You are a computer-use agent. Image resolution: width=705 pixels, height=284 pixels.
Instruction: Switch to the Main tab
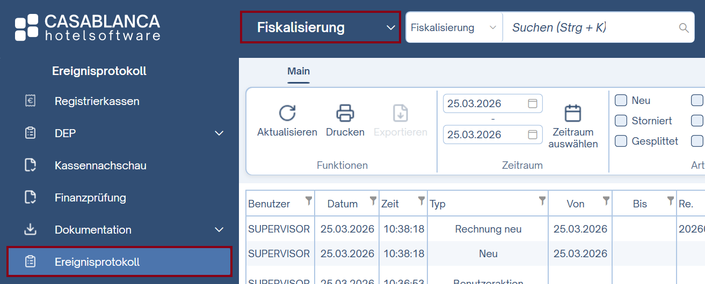pos(299,71)
